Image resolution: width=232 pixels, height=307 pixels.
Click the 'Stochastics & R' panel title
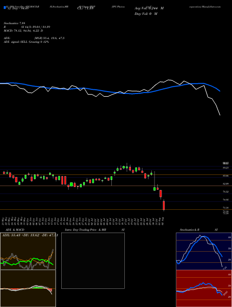tap(190, 230)
